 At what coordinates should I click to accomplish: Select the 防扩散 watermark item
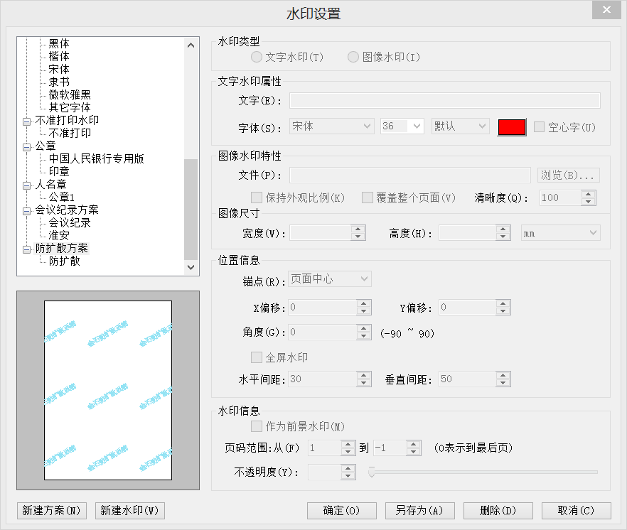[x=64, y=261]
